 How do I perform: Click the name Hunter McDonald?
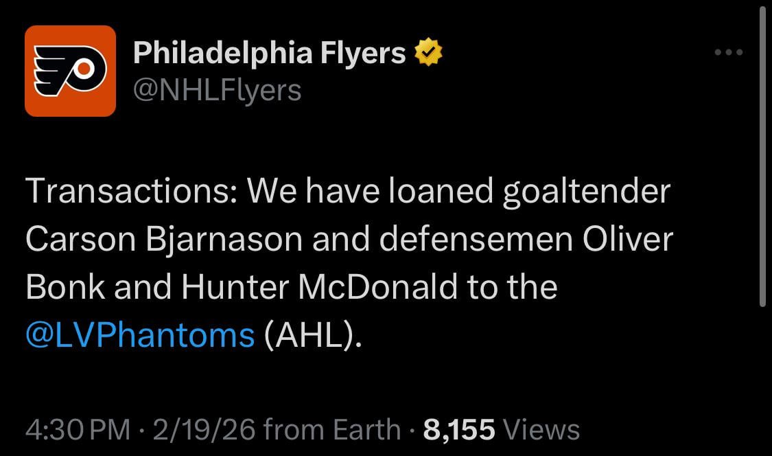pyautogui.click(x=318, y=287)
